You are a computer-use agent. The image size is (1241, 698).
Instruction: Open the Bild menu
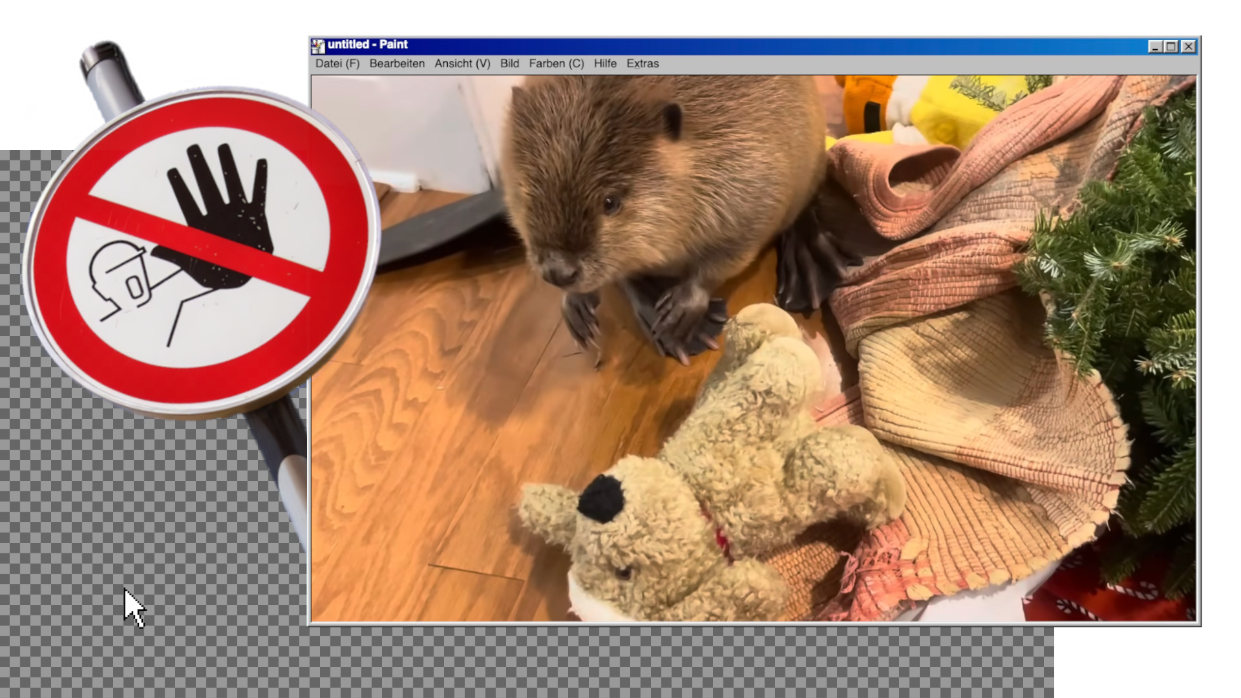[509, 63]
